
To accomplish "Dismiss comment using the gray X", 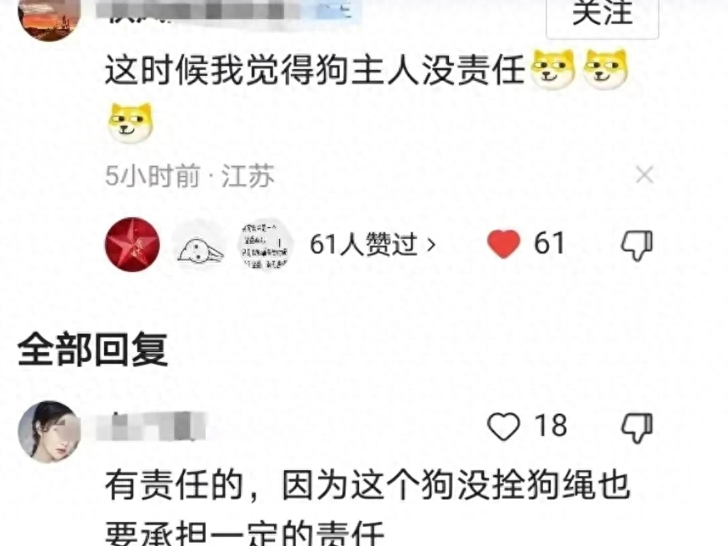I will tap(645, 176).
